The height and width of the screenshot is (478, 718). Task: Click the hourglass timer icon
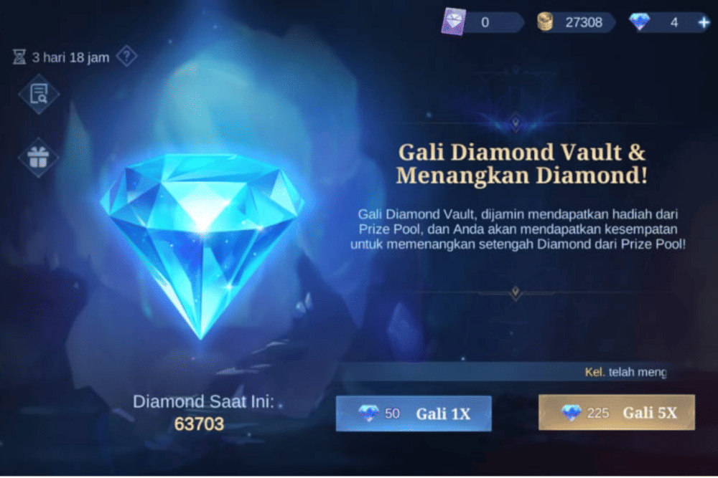click(19, 57)
